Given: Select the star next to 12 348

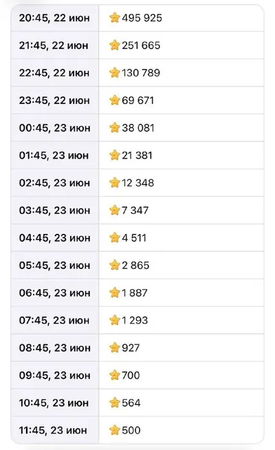Looking at the screenshot, I should pyautogui.click(x=114, y=183).
